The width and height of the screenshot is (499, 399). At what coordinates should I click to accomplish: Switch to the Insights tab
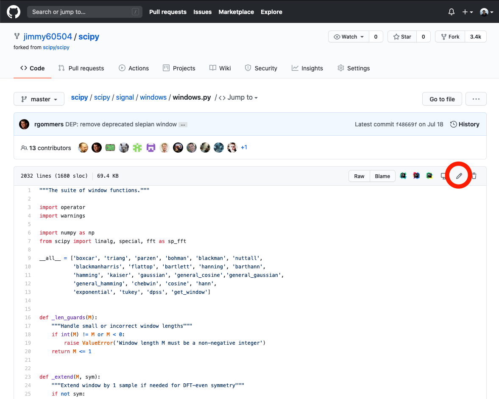coord(307,68)
